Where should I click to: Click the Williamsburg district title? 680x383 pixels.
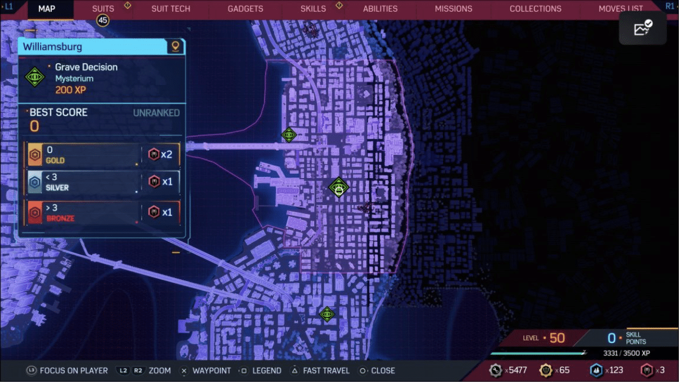point(52,46)
